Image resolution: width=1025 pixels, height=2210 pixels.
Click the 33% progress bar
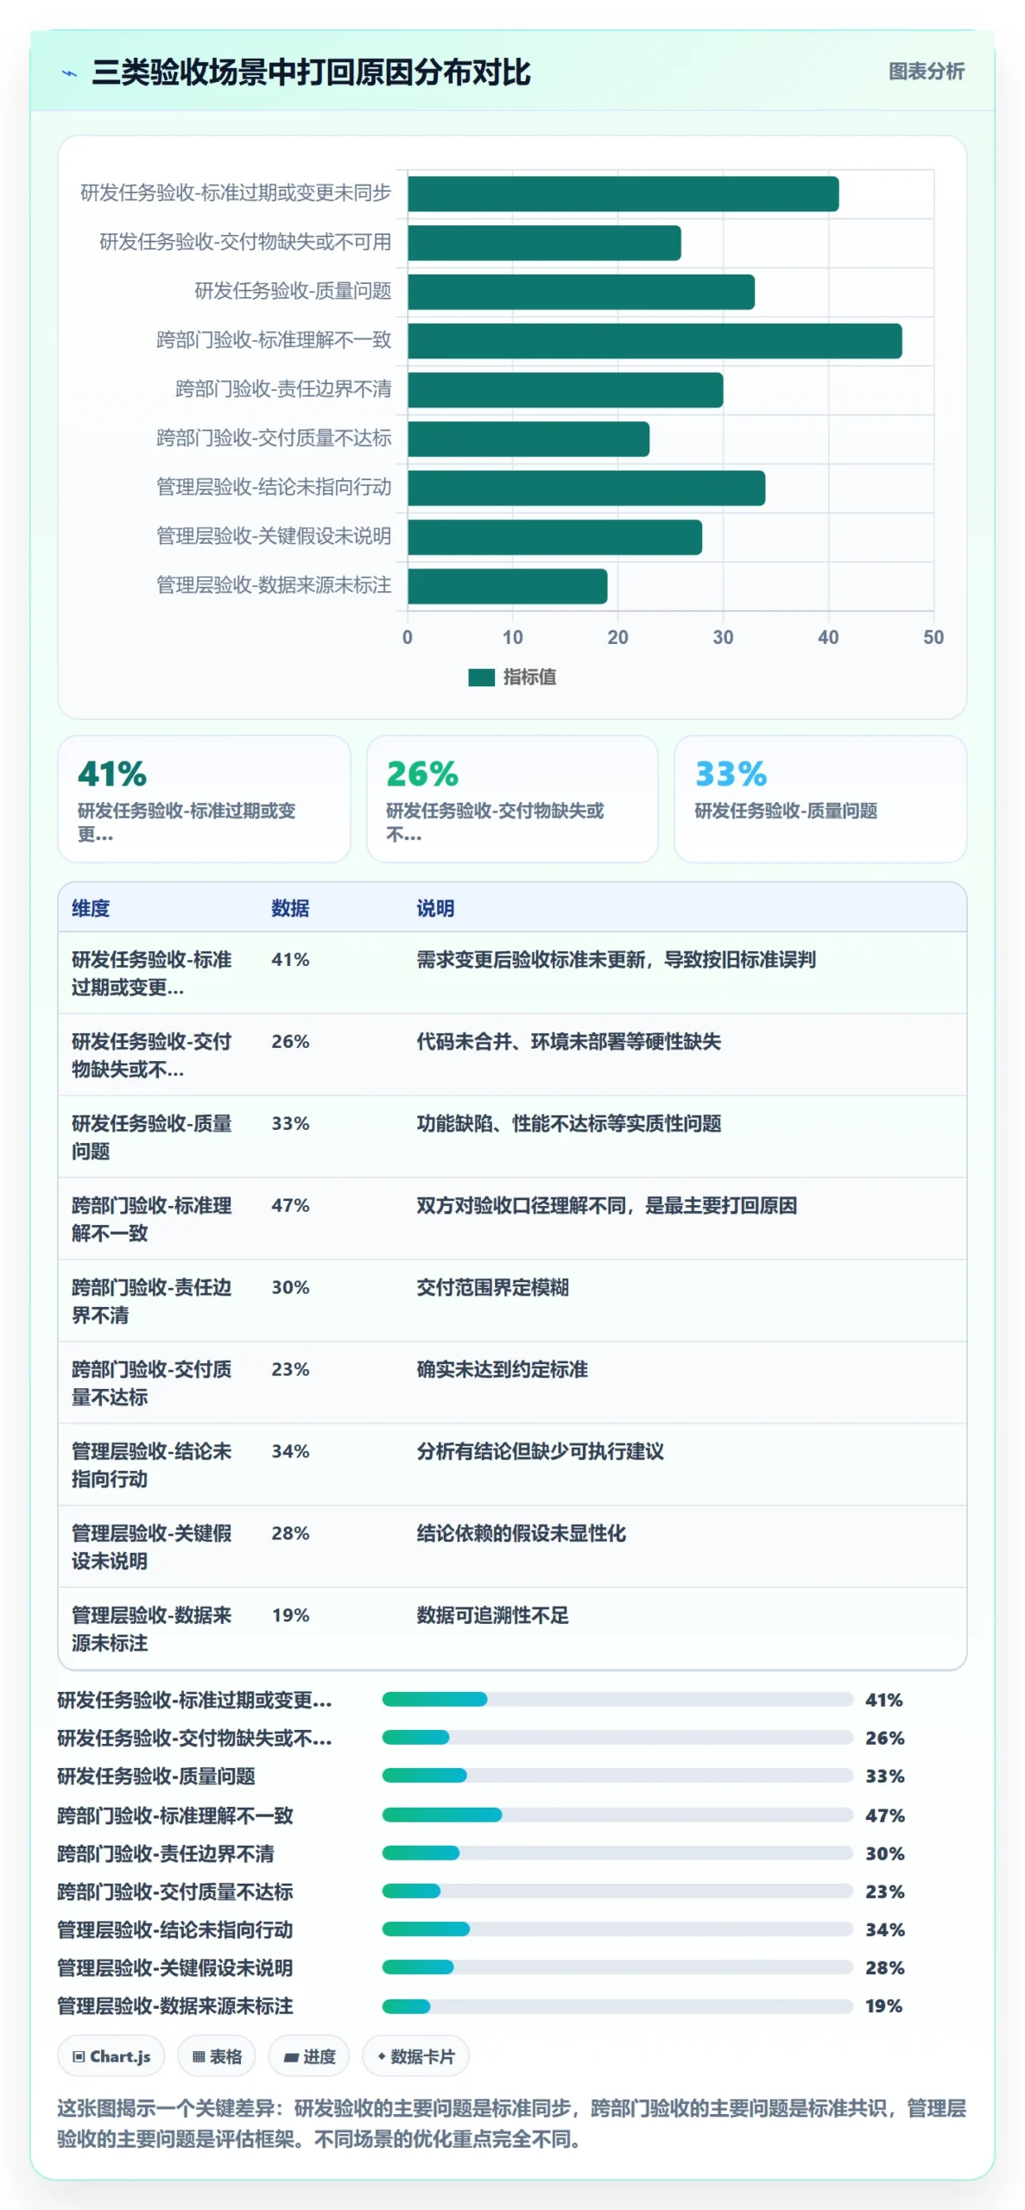(617, 1777)
